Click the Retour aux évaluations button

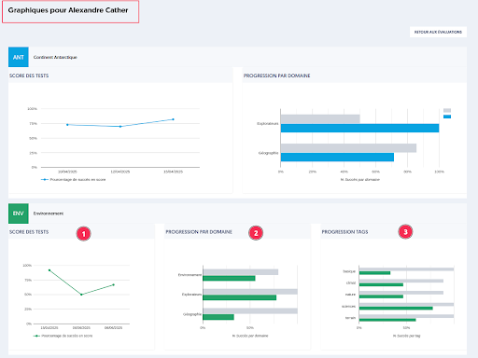[438, 32]
